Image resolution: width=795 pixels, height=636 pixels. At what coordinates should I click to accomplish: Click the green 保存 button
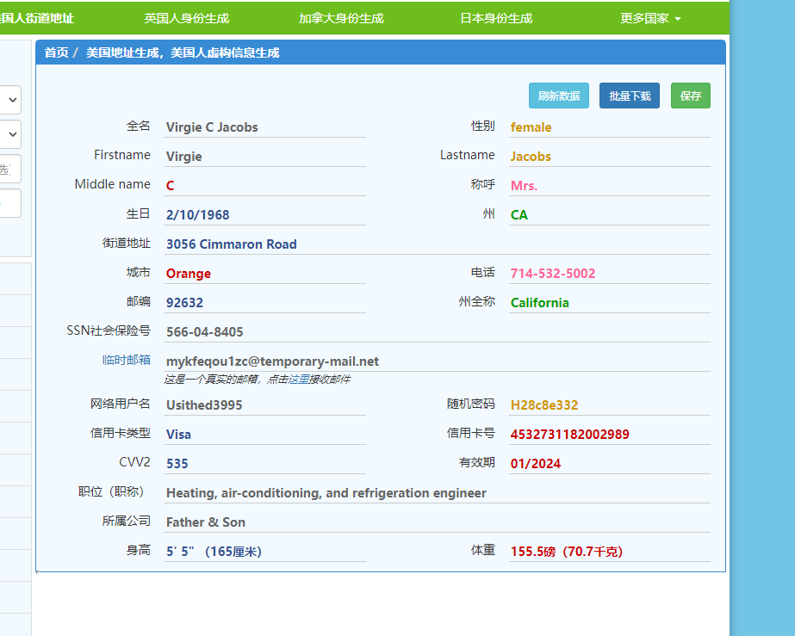coord(691,96)
